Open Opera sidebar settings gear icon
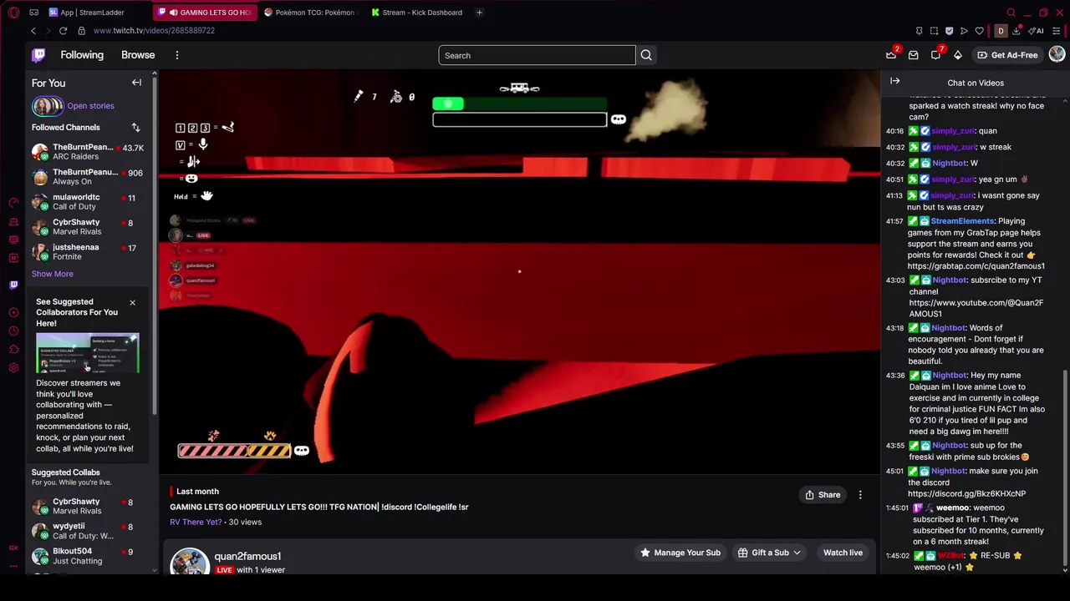This screenshot has width=1070, height=601. click(13, 368)
